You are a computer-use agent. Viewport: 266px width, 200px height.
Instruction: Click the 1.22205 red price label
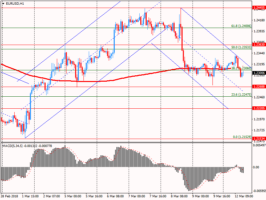tap(259, 108)
